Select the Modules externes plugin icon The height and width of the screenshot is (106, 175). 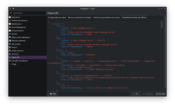pyautogui.click(x=10, y=41)
